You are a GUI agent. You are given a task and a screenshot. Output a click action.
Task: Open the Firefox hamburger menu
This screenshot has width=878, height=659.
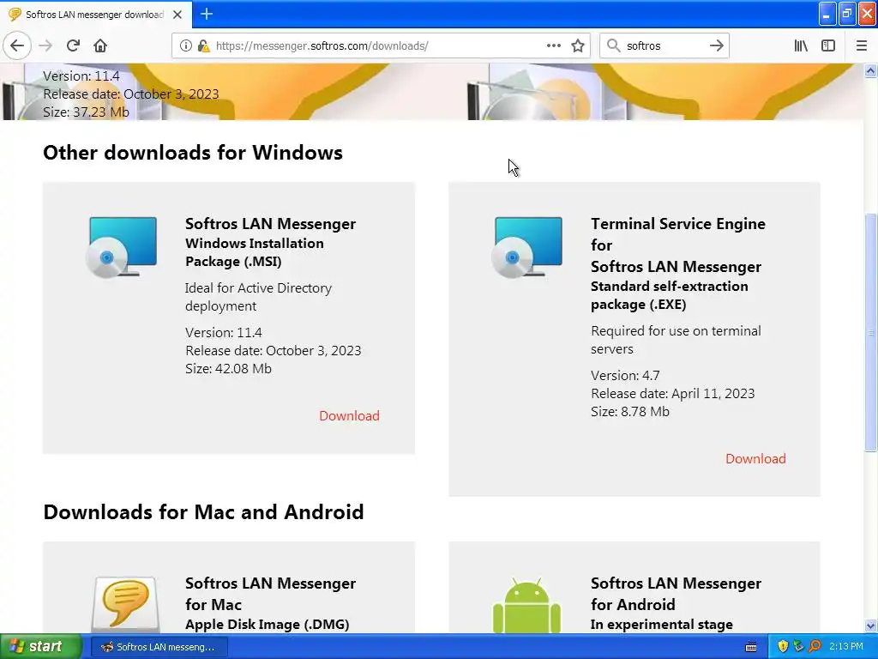[862, 45]
